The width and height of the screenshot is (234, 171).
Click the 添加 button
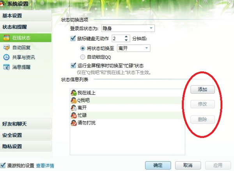tap(202, 89)
